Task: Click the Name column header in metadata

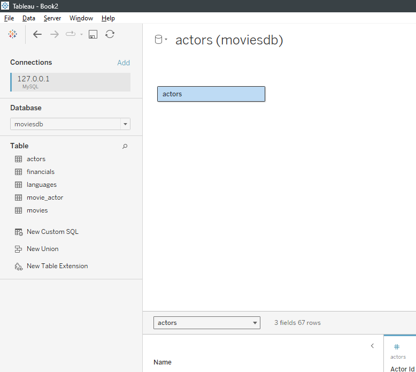Action: coord(163,362)
